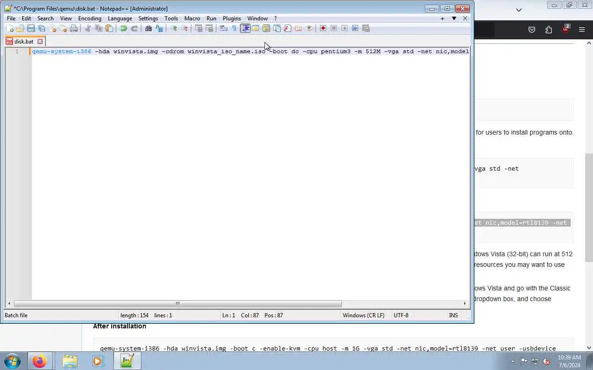
Task: Open the Language menu
Action: [120, 18]
